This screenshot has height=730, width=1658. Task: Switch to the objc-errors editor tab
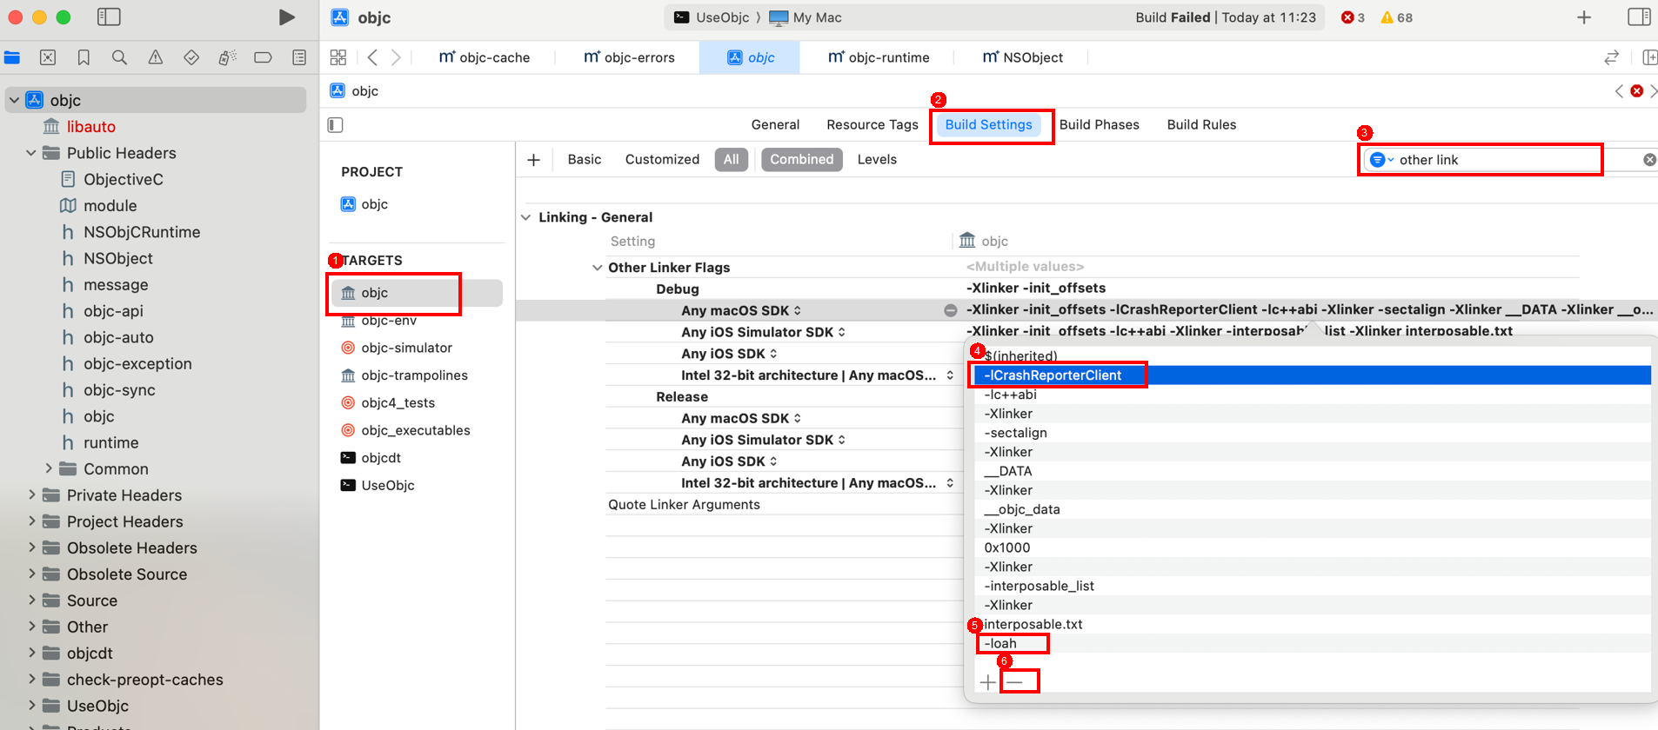[629, 57]
